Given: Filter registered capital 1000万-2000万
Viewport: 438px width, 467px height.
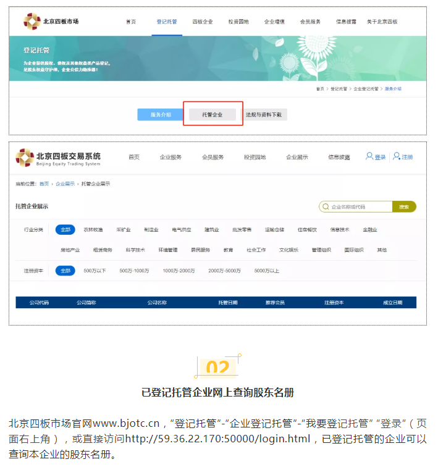Looking at the screenshot, I should [179, 271].
